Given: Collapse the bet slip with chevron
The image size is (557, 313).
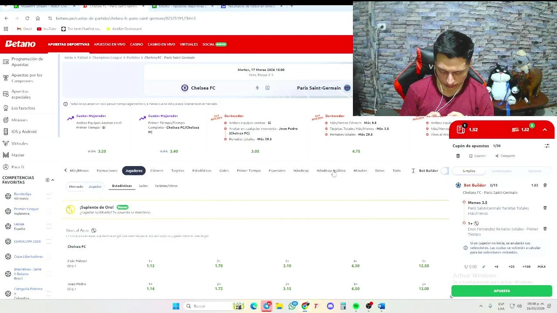Looking at the screenshot, I should point(544,130).
